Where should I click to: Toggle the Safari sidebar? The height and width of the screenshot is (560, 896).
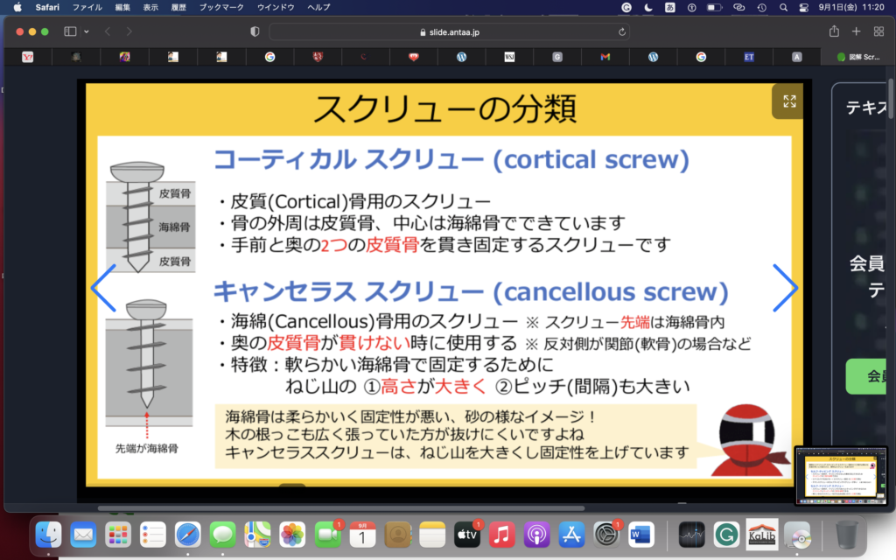70,31
